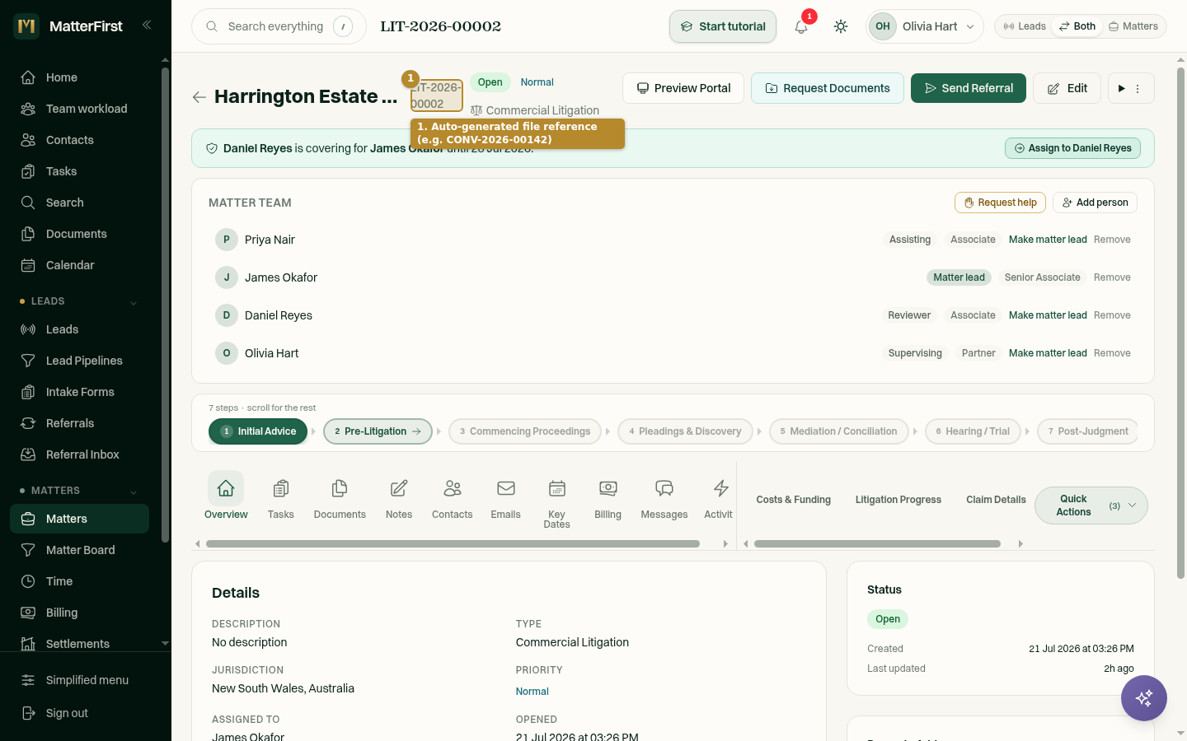Switch view mode to Leads
Screen dimensions: 1187x741
(x=1025, y=26)
